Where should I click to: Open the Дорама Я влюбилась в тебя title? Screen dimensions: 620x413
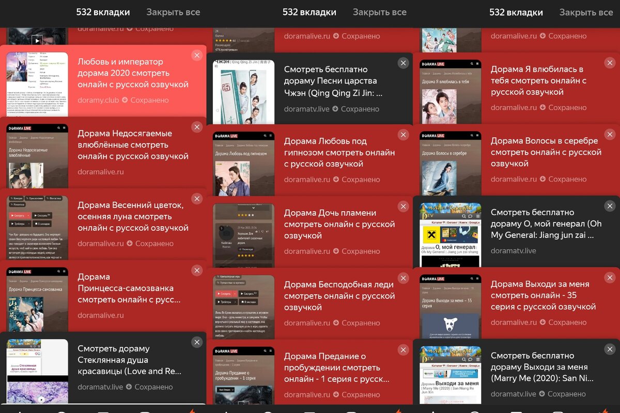pyautogui.click(x=538, y=81)
